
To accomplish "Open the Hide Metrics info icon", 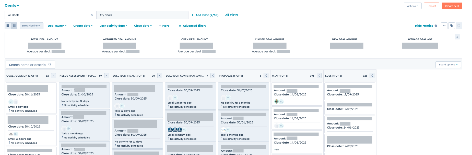I will [436, 26].
